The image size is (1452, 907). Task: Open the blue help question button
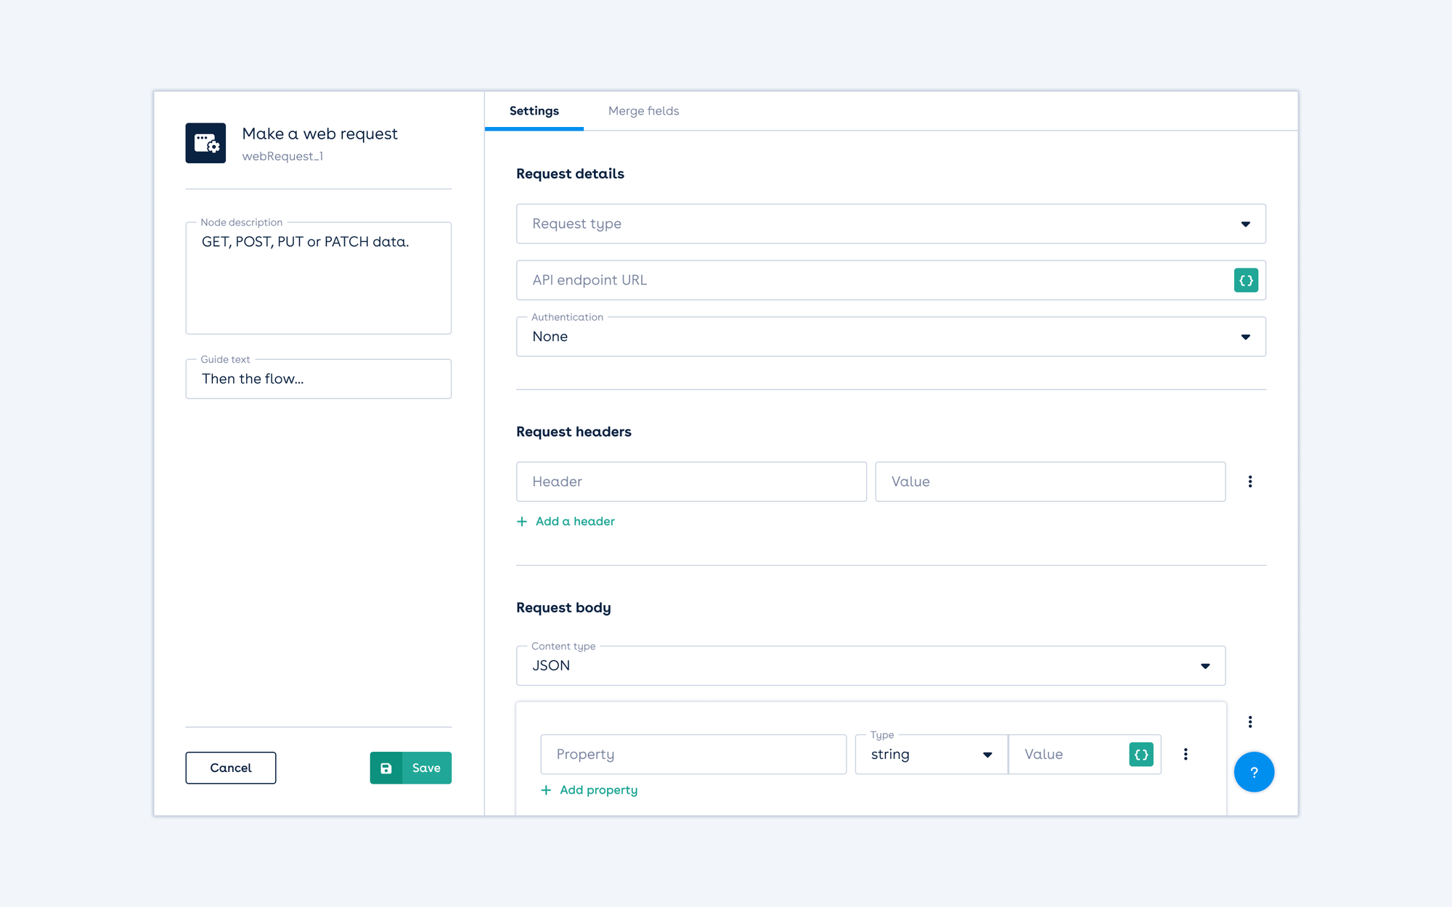(x=1254, y=772)
